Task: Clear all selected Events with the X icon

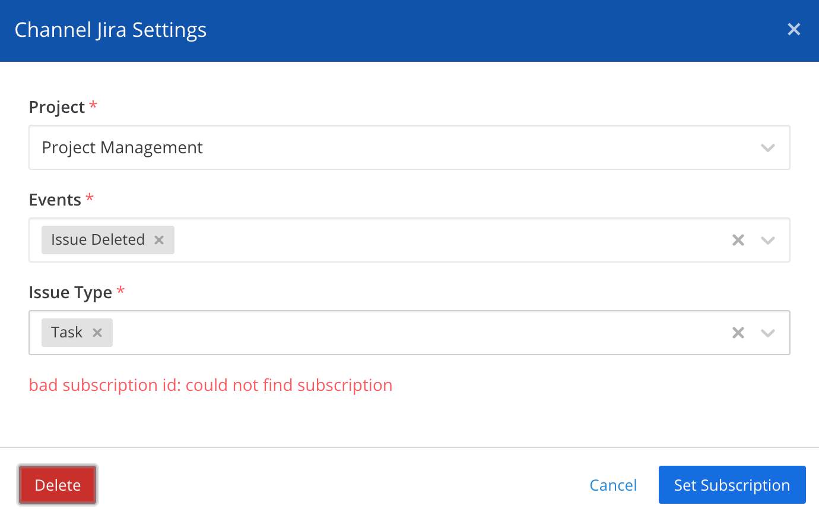Action: click(738, 239)
